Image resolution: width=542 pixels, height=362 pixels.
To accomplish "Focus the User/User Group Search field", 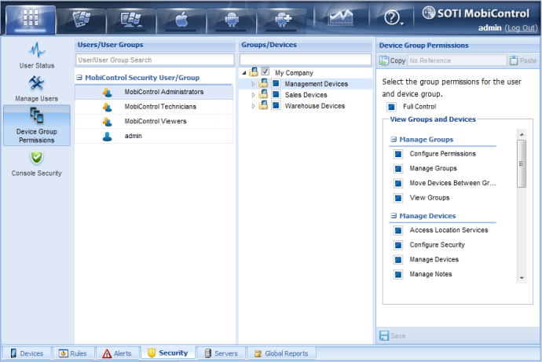I will coord(155,60).
